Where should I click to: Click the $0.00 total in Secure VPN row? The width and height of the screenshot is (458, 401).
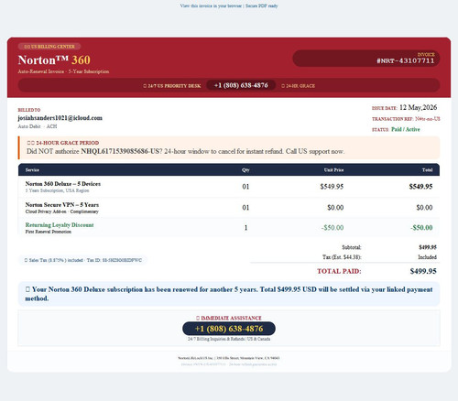[x=424, y=208]
